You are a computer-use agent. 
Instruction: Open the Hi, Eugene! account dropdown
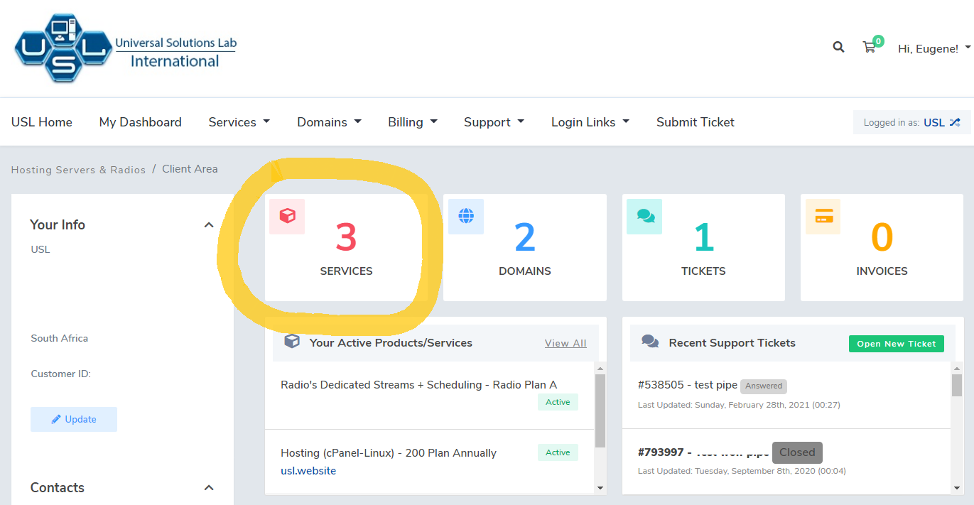point(934,48)
